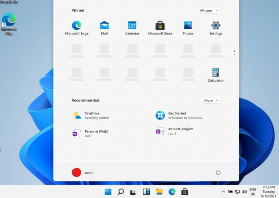Image resolution: width=279 pixels, height=198 pixels.
Task: Open the Calculator app
Action: (x=216, y=75)
